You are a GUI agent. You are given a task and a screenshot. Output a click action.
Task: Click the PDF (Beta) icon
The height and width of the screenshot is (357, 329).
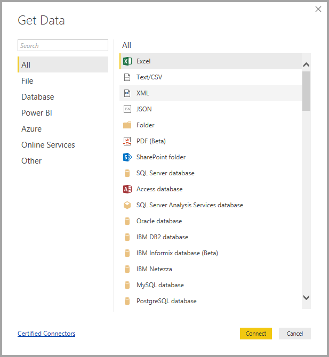[x=127, y=141]
